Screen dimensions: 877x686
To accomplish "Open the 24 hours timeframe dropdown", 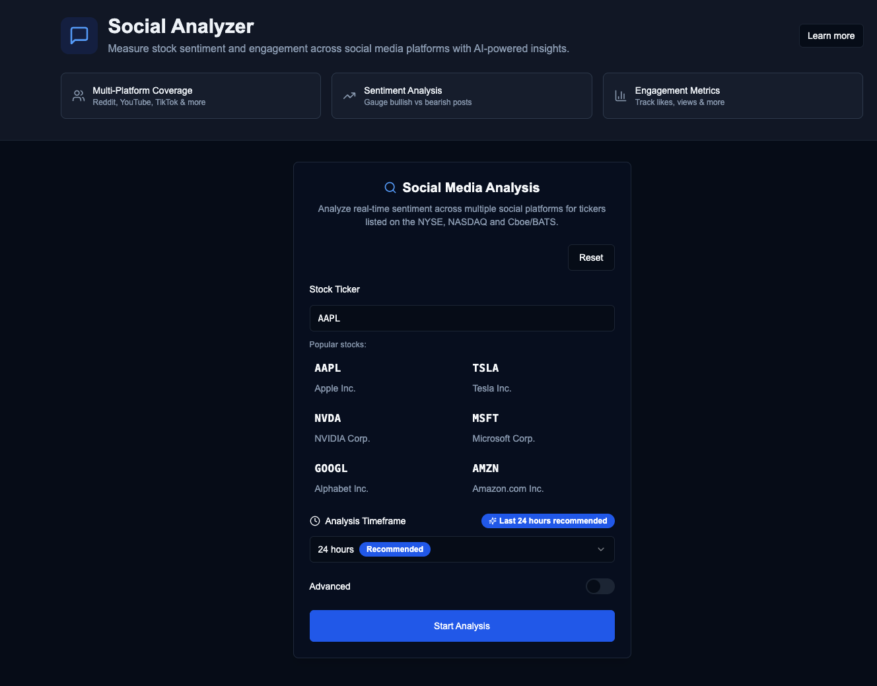I will tap(462, 549).
